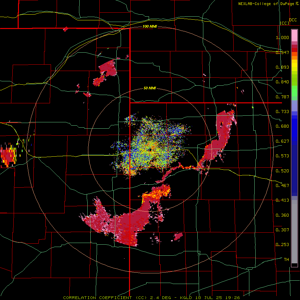This screenshot has height=300, width=300.
Task: Click the 0.733 scale label
Action: click(x=282, y=112)
